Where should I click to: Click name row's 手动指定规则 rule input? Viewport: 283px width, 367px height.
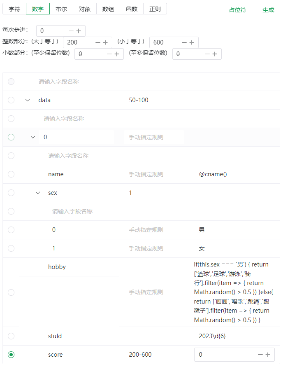point(146,174)
